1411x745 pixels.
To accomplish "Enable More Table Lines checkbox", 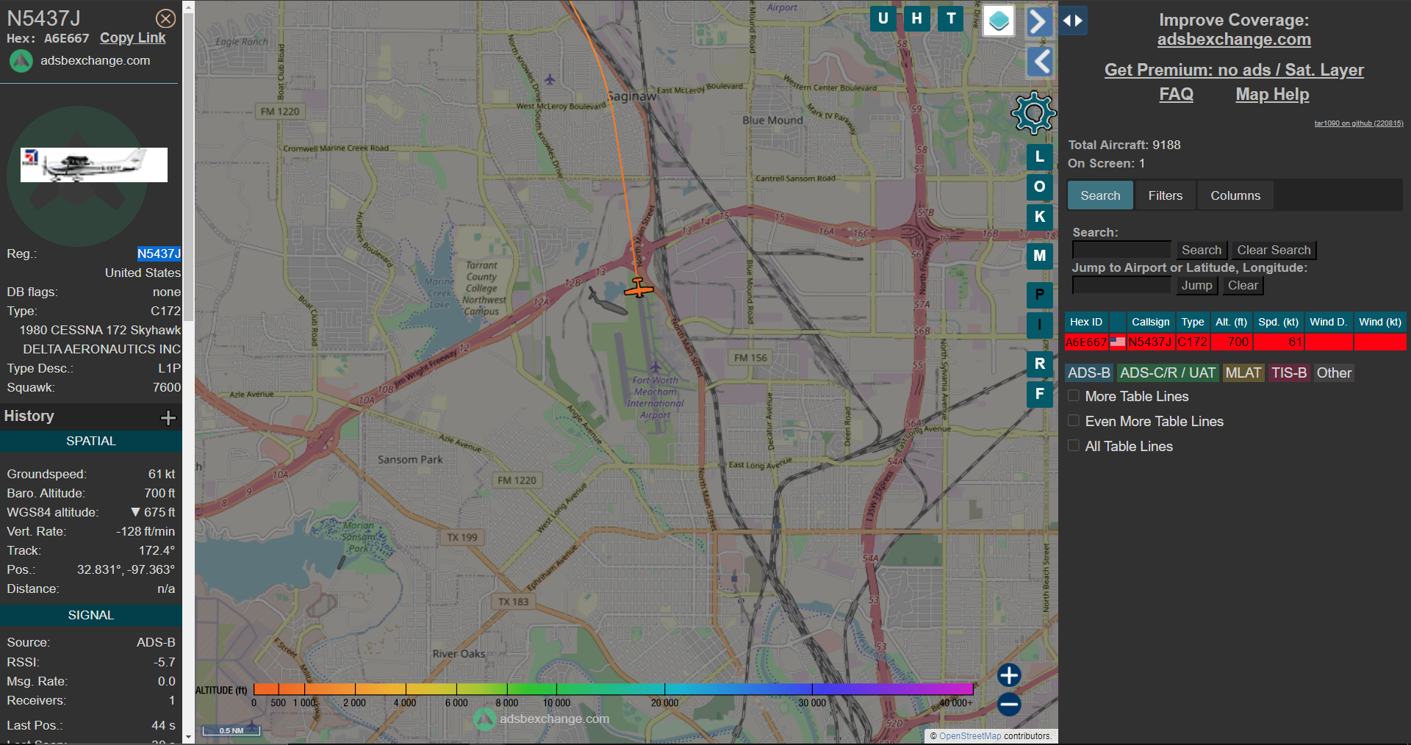I will pos(1074,396).
